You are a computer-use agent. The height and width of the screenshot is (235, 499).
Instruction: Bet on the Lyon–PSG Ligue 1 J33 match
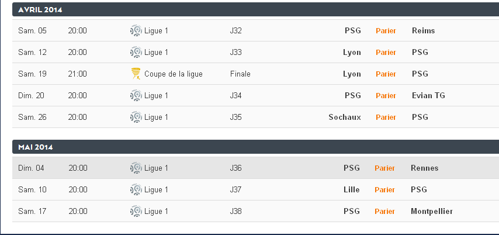point(386,52)
